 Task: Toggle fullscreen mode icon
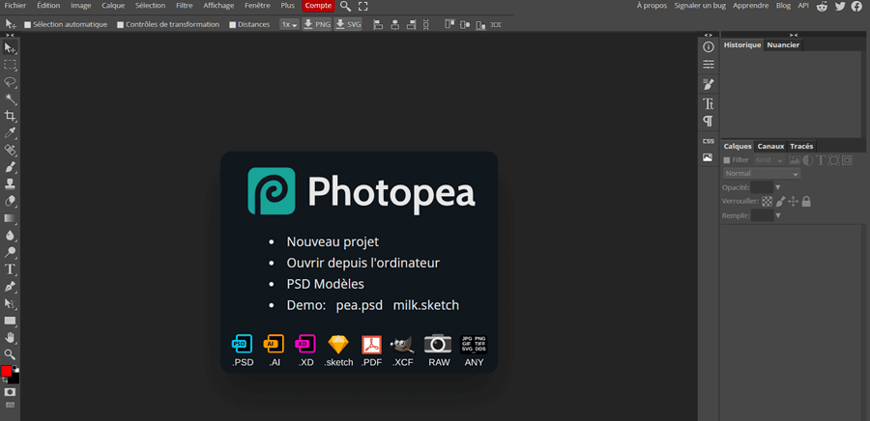coord(362,6)
